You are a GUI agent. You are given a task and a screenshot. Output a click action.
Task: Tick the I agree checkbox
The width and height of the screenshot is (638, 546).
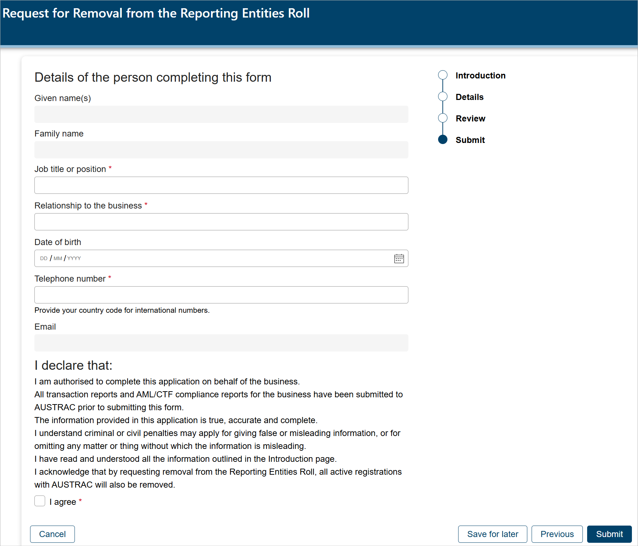(x=40, y=501)
